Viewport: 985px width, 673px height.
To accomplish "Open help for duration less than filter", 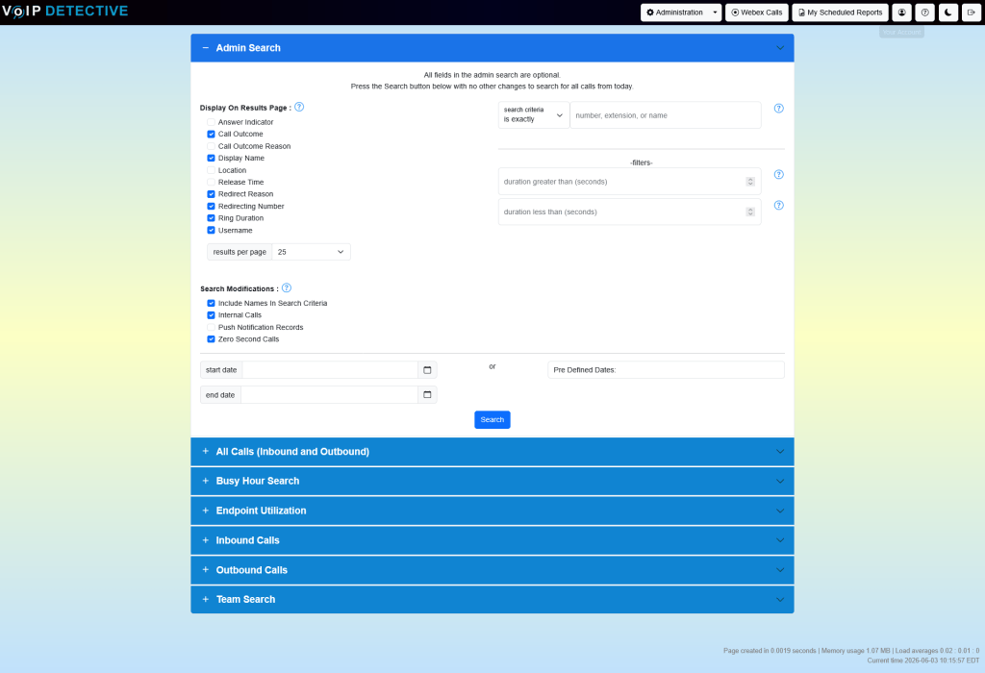I will pyautogui.click(x=779, y=206).
